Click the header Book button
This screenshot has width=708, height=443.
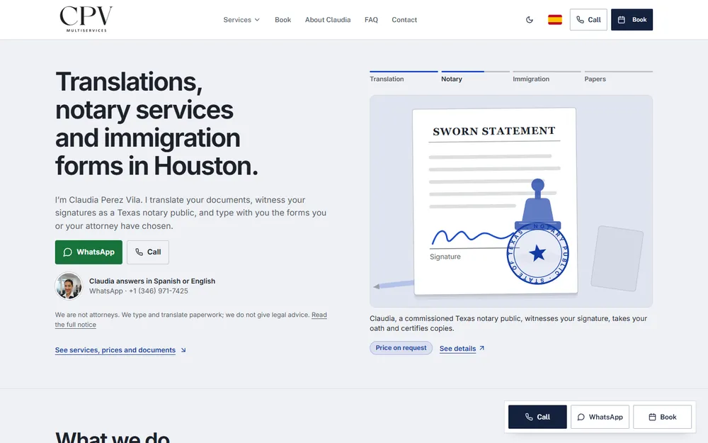tap(632, 20)
